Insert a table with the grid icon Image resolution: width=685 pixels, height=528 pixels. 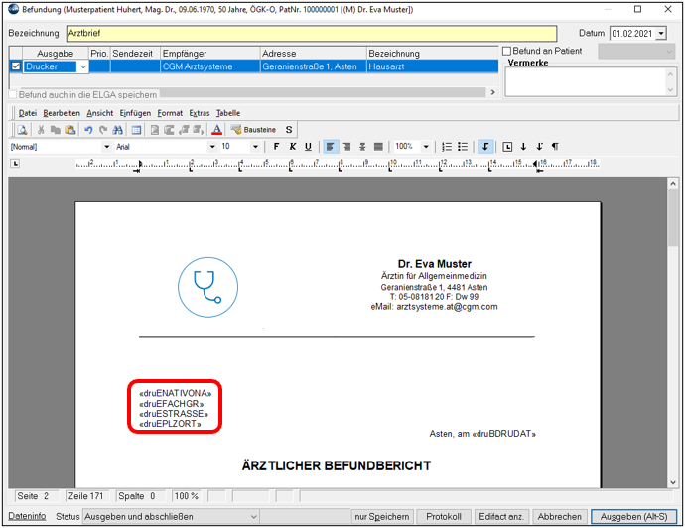pyautogui.click(x=136, y=130)
